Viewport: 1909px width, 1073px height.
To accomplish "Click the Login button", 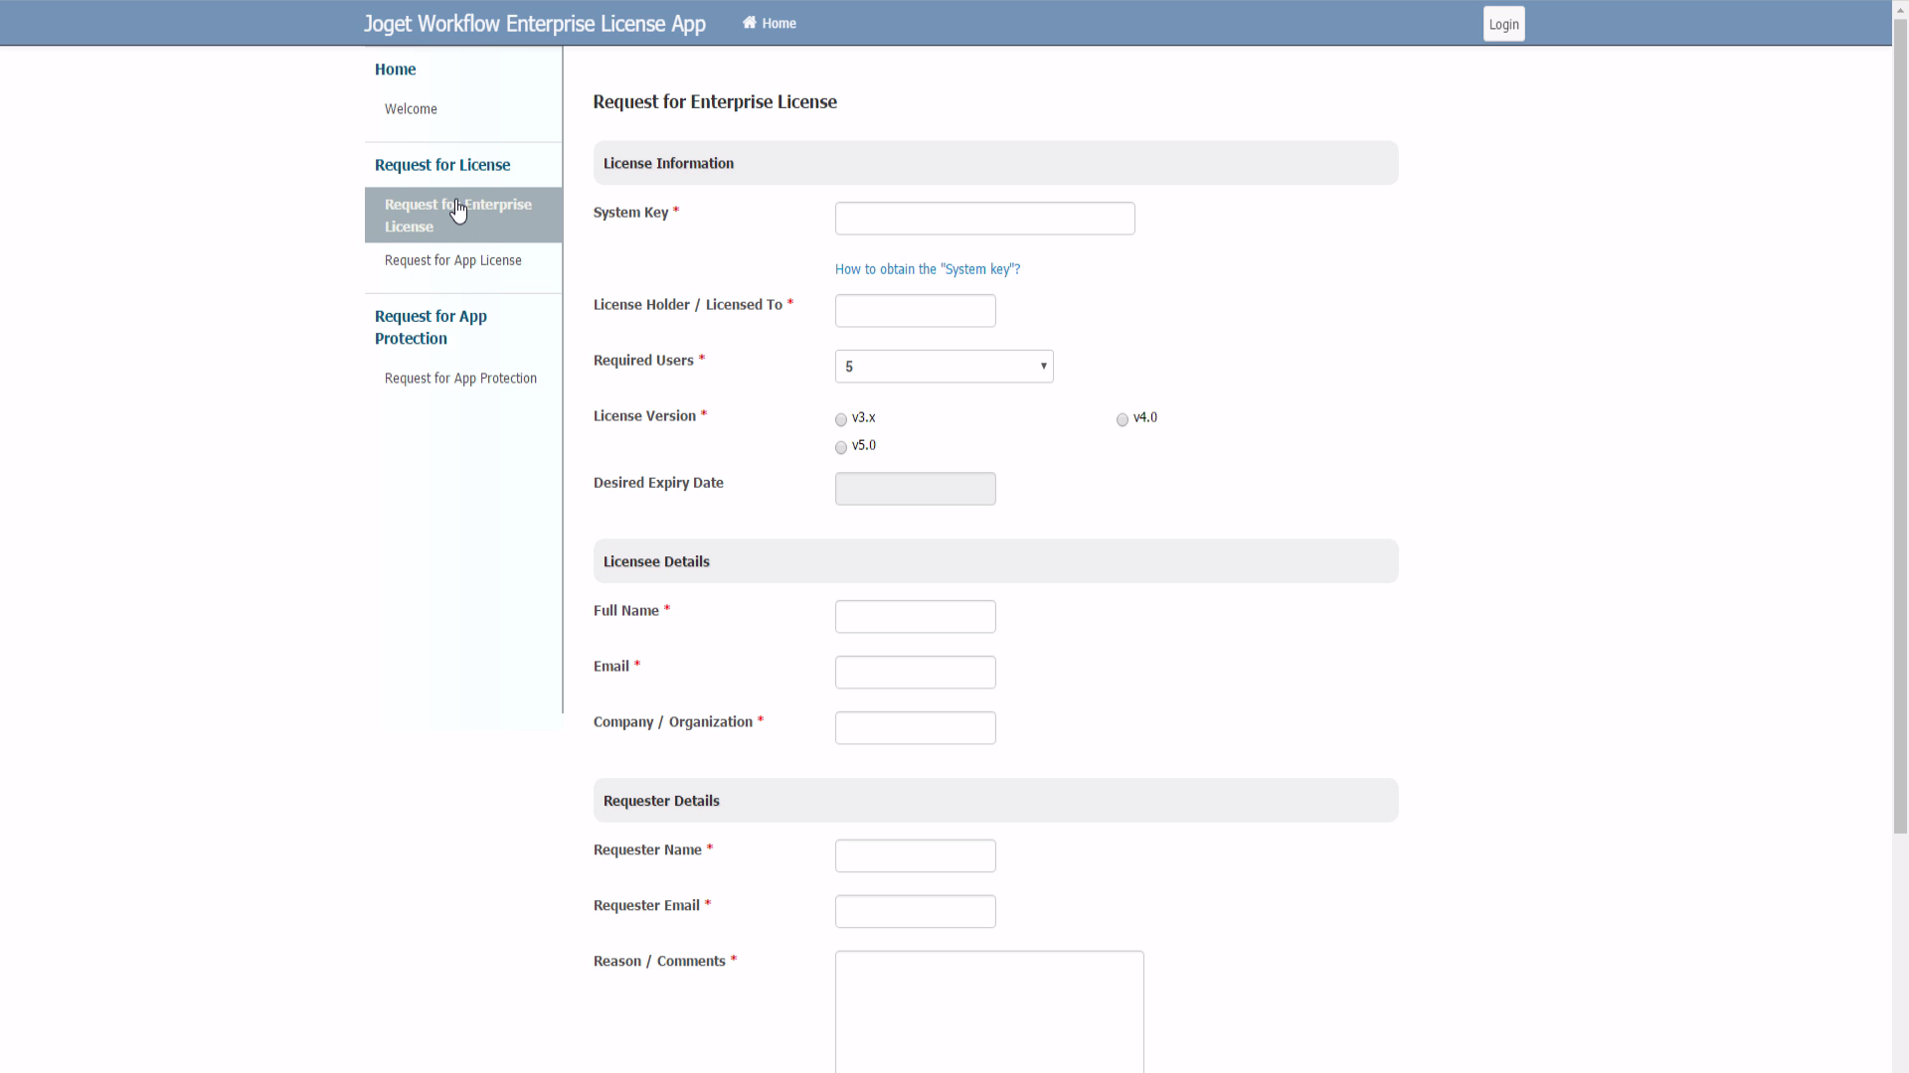I will pos(1503,24).
